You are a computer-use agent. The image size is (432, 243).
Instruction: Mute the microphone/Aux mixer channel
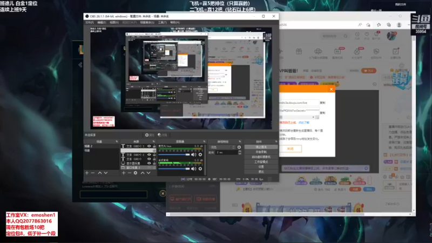point(194,154)
